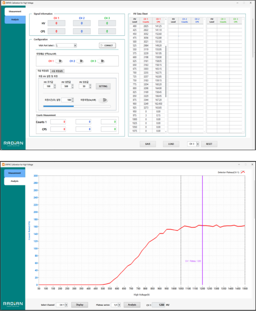This screenshot has width=256, height=311.
Task: Toggle the CH 2 measurement channel switch
Action: (80, 61)
